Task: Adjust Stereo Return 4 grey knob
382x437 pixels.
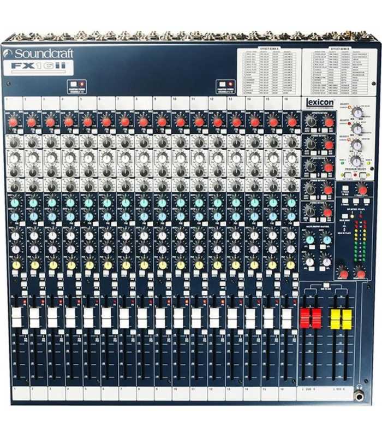Action: coord(309,211)
